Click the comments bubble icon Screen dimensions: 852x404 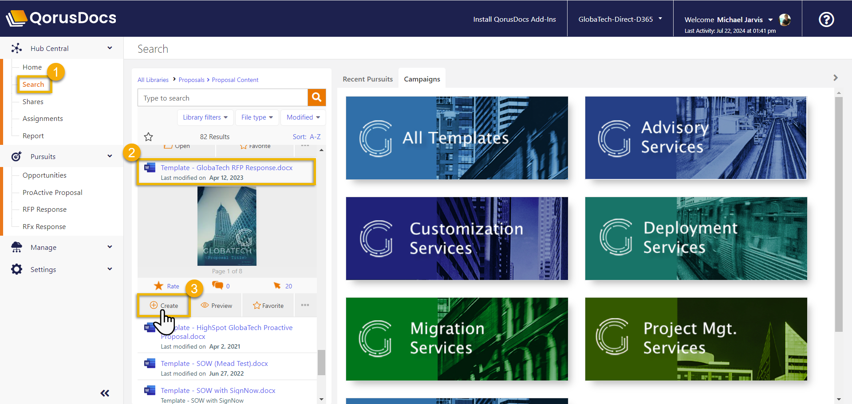point(217,285)
